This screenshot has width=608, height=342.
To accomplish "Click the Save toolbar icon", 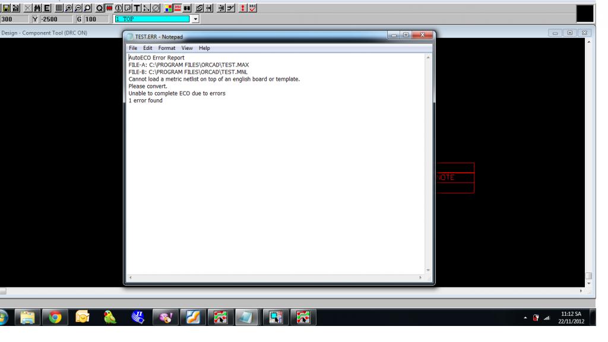I will coord(6,8).
